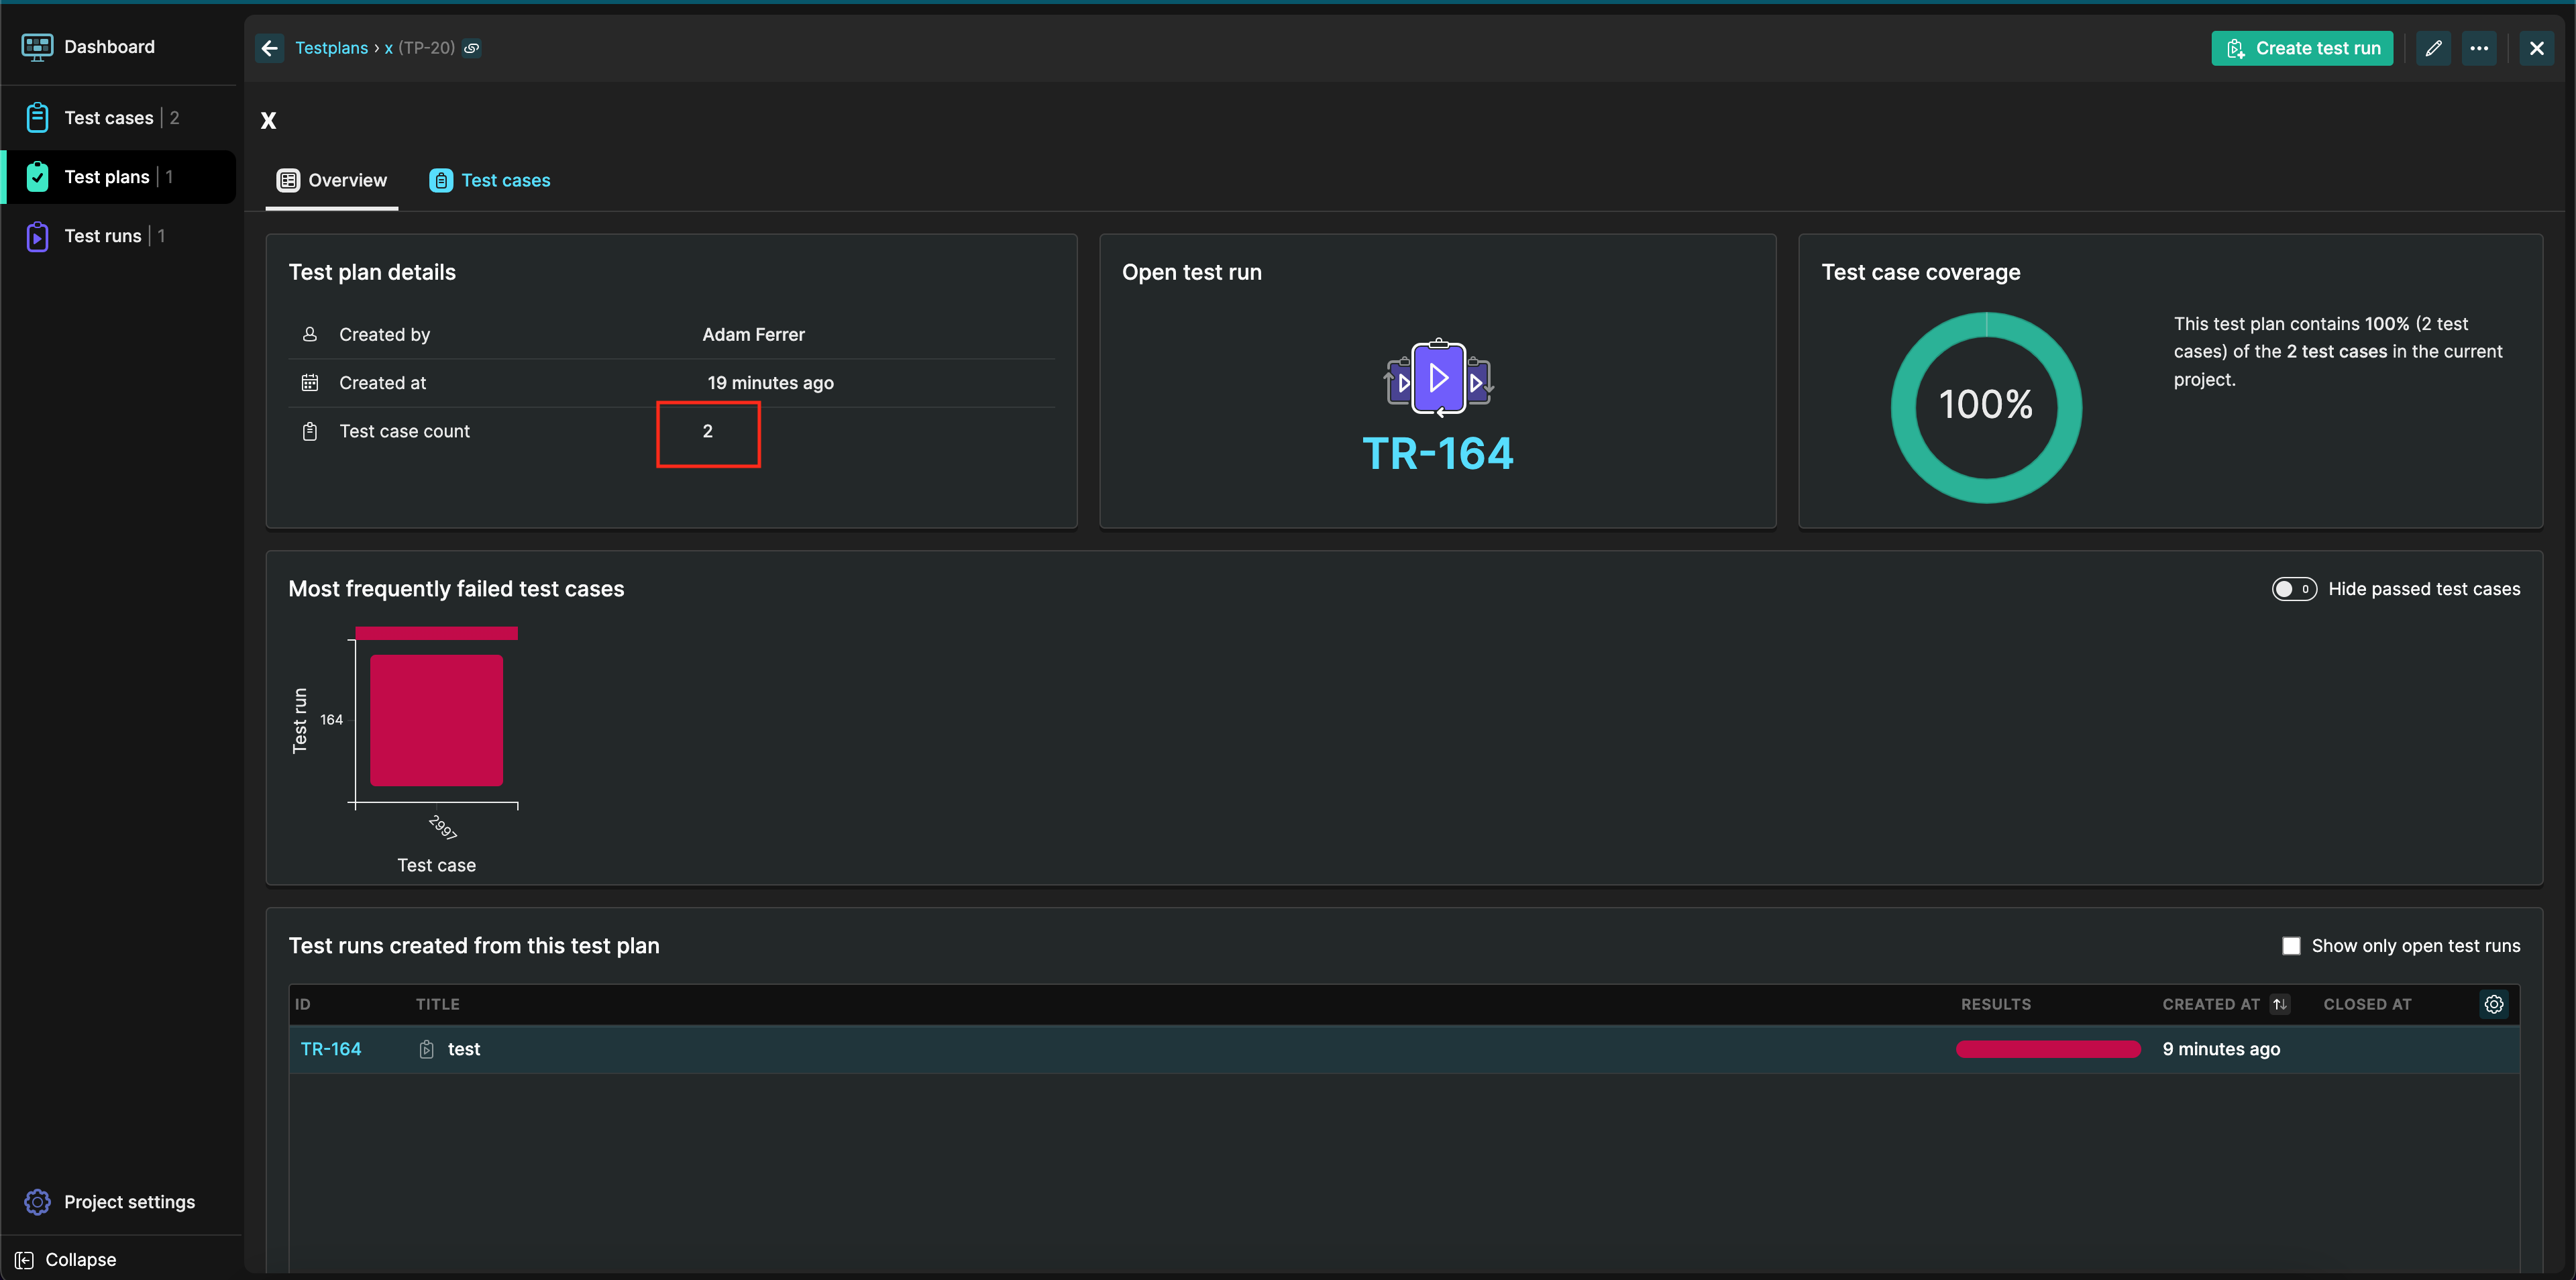This screenshot has width=2576, height=1280.
Task: Close the test plan panel
Action: 2537,48
